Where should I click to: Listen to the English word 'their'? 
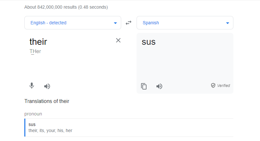pyautogui.click(x=47, y=86)
